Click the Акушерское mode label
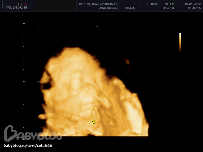Image resolution: width=203 pixels, height=152 pixels. pos(108,8)
